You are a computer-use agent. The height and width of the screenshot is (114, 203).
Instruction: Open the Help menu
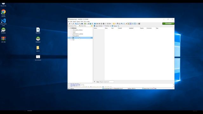pos(88,22)
